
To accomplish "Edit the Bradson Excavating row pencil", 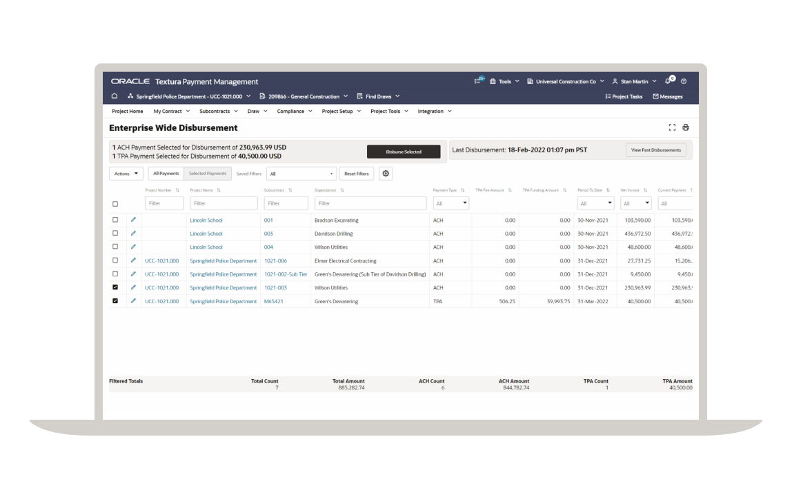I will (133, 220).
